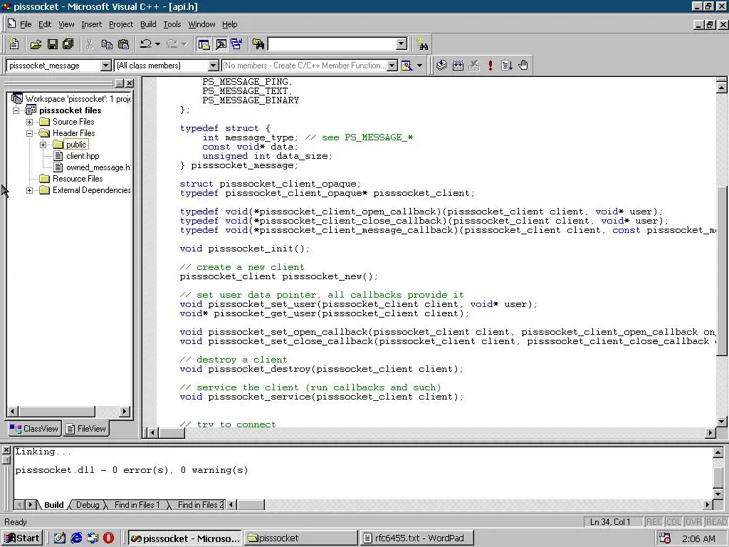Toggle the Output window button
729x547 pixels.
click(221, 44)
